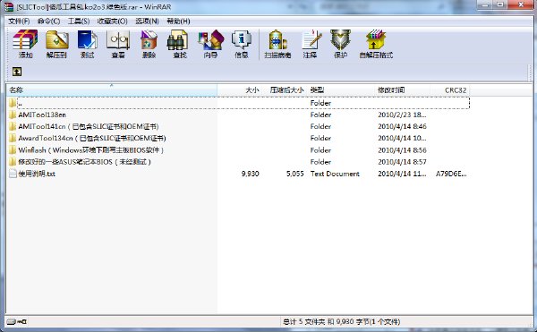537x332 pixels.
Task: Open the Favorites (收藏夹) menu
Action: click(113, 21)
